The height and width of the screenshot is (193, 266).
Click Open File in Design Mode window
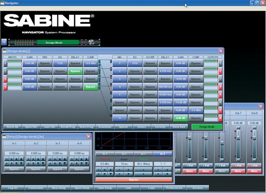[x=31, y=127]
